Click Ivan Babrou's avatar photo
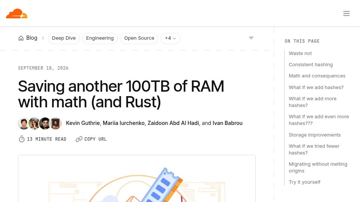 tap(55, 123)
